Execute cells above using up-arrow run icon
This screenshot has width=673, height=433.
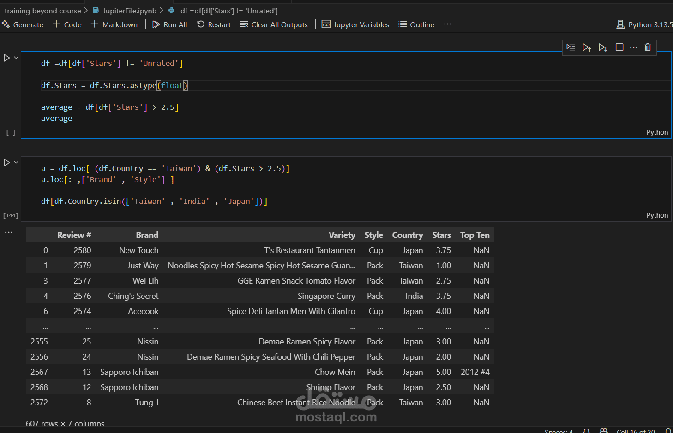tap(587, 47)
